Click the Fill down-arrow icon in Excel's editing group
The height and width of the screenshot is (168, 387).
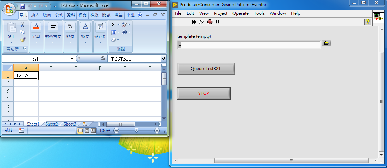[113, 32]
